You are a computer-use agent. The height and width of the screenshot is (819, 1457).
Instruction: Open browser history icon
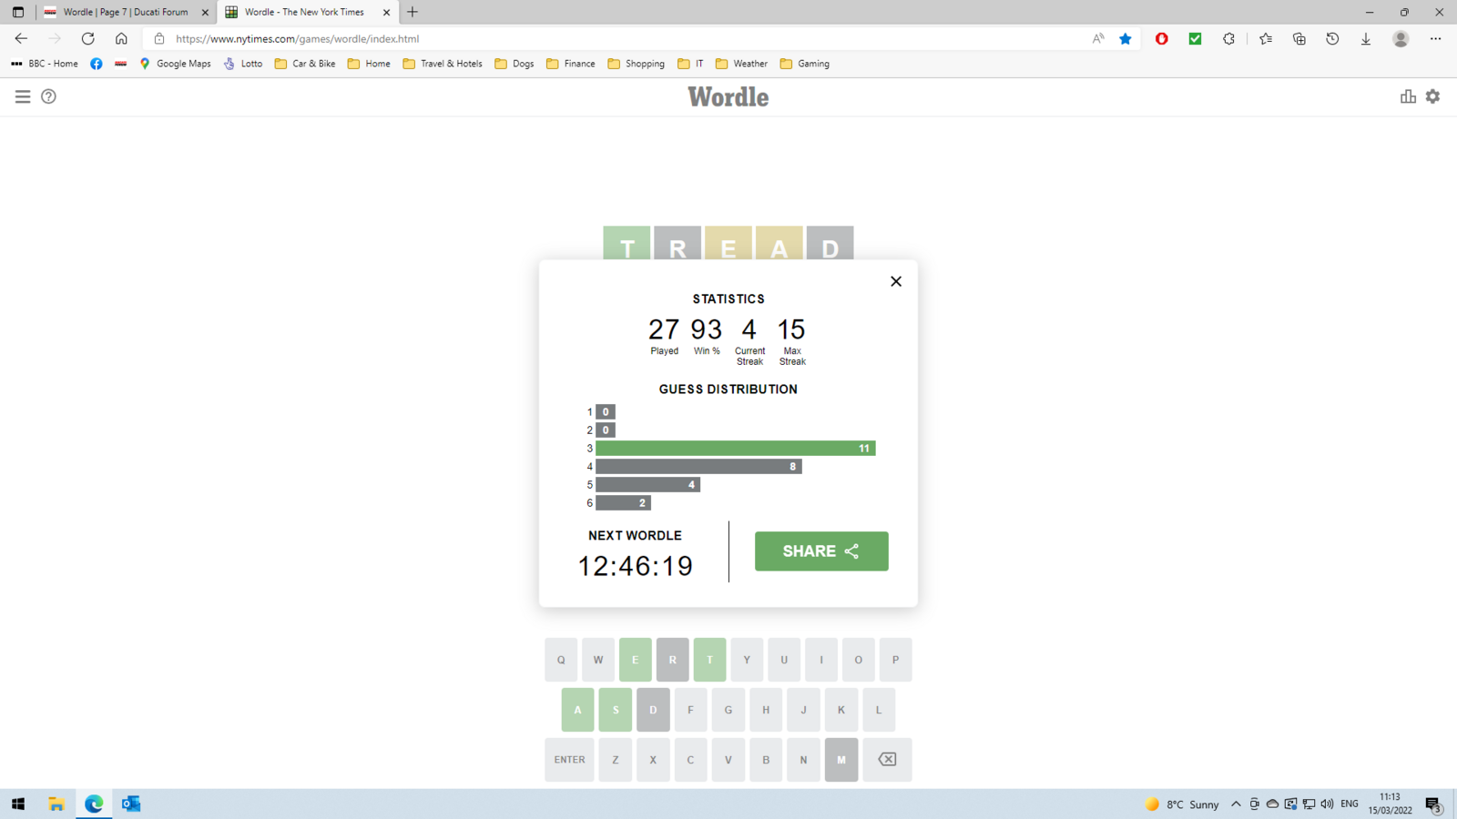pyautogui.click(x=1332, y=38)
